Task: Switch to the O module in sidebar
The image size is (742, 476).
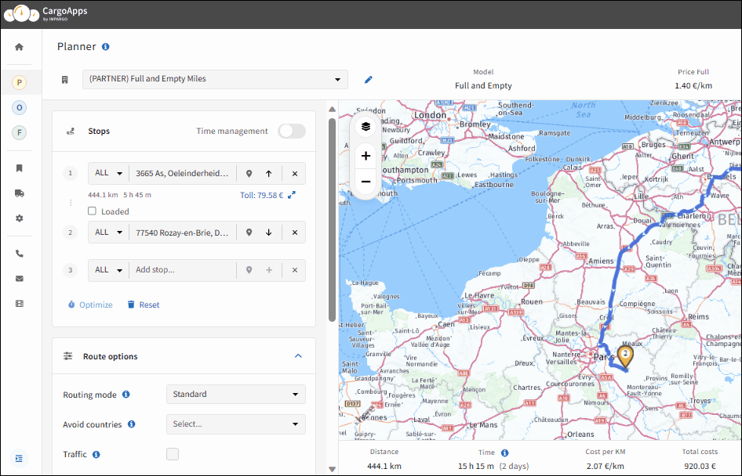Action: coord(20,107)
